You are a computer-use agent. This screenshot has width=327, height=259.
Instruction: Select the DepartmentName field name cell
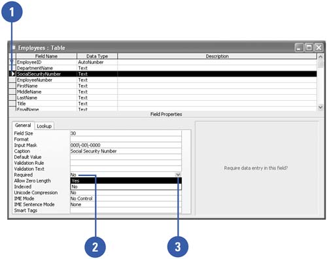point(46,68)
